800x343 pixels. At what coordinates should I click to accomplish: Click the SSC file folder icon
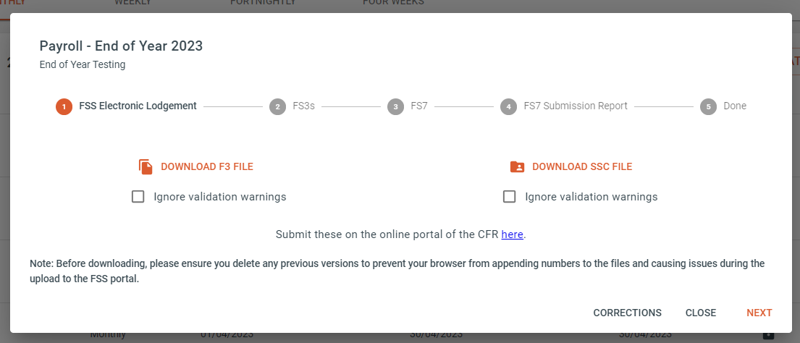518,166
